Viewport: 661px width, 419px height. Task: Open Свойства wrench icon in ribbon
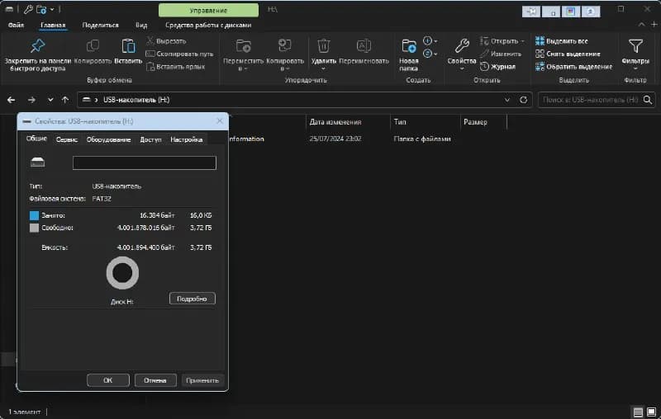click(x=462, y=46)
